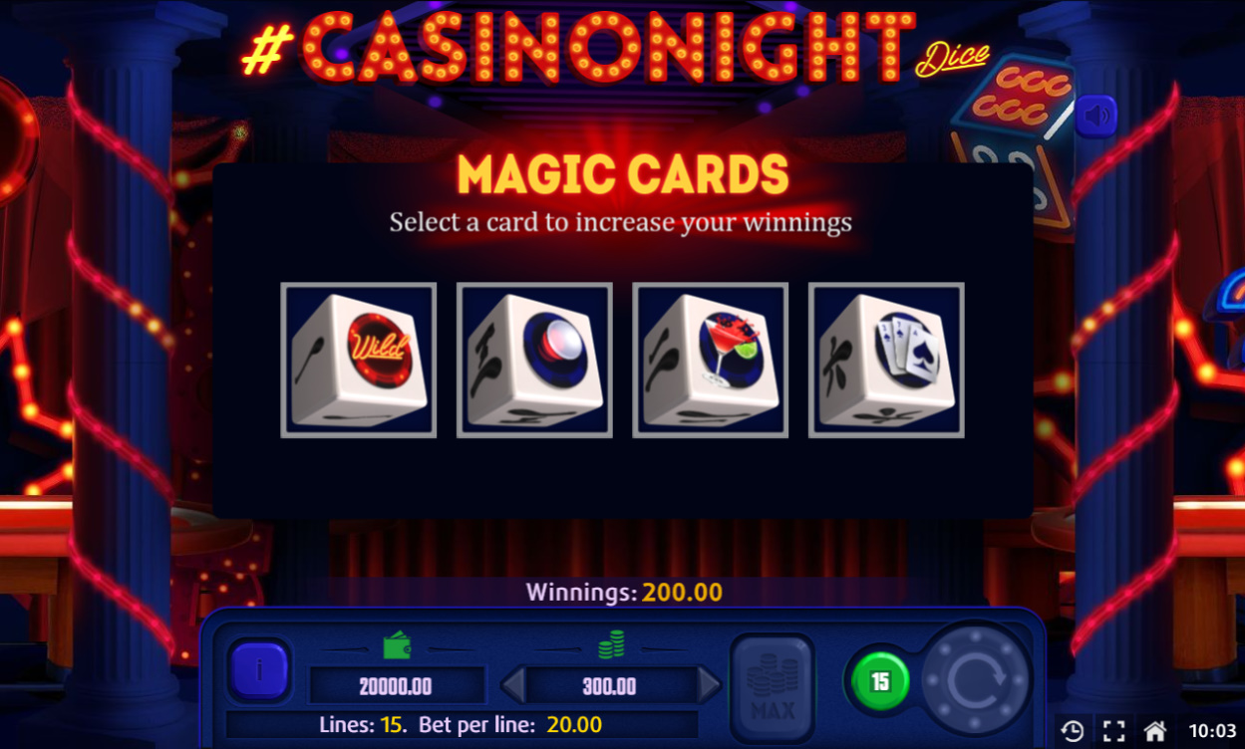Open game history clock icon
The image size is (1245, 749).
point(1073,731)
